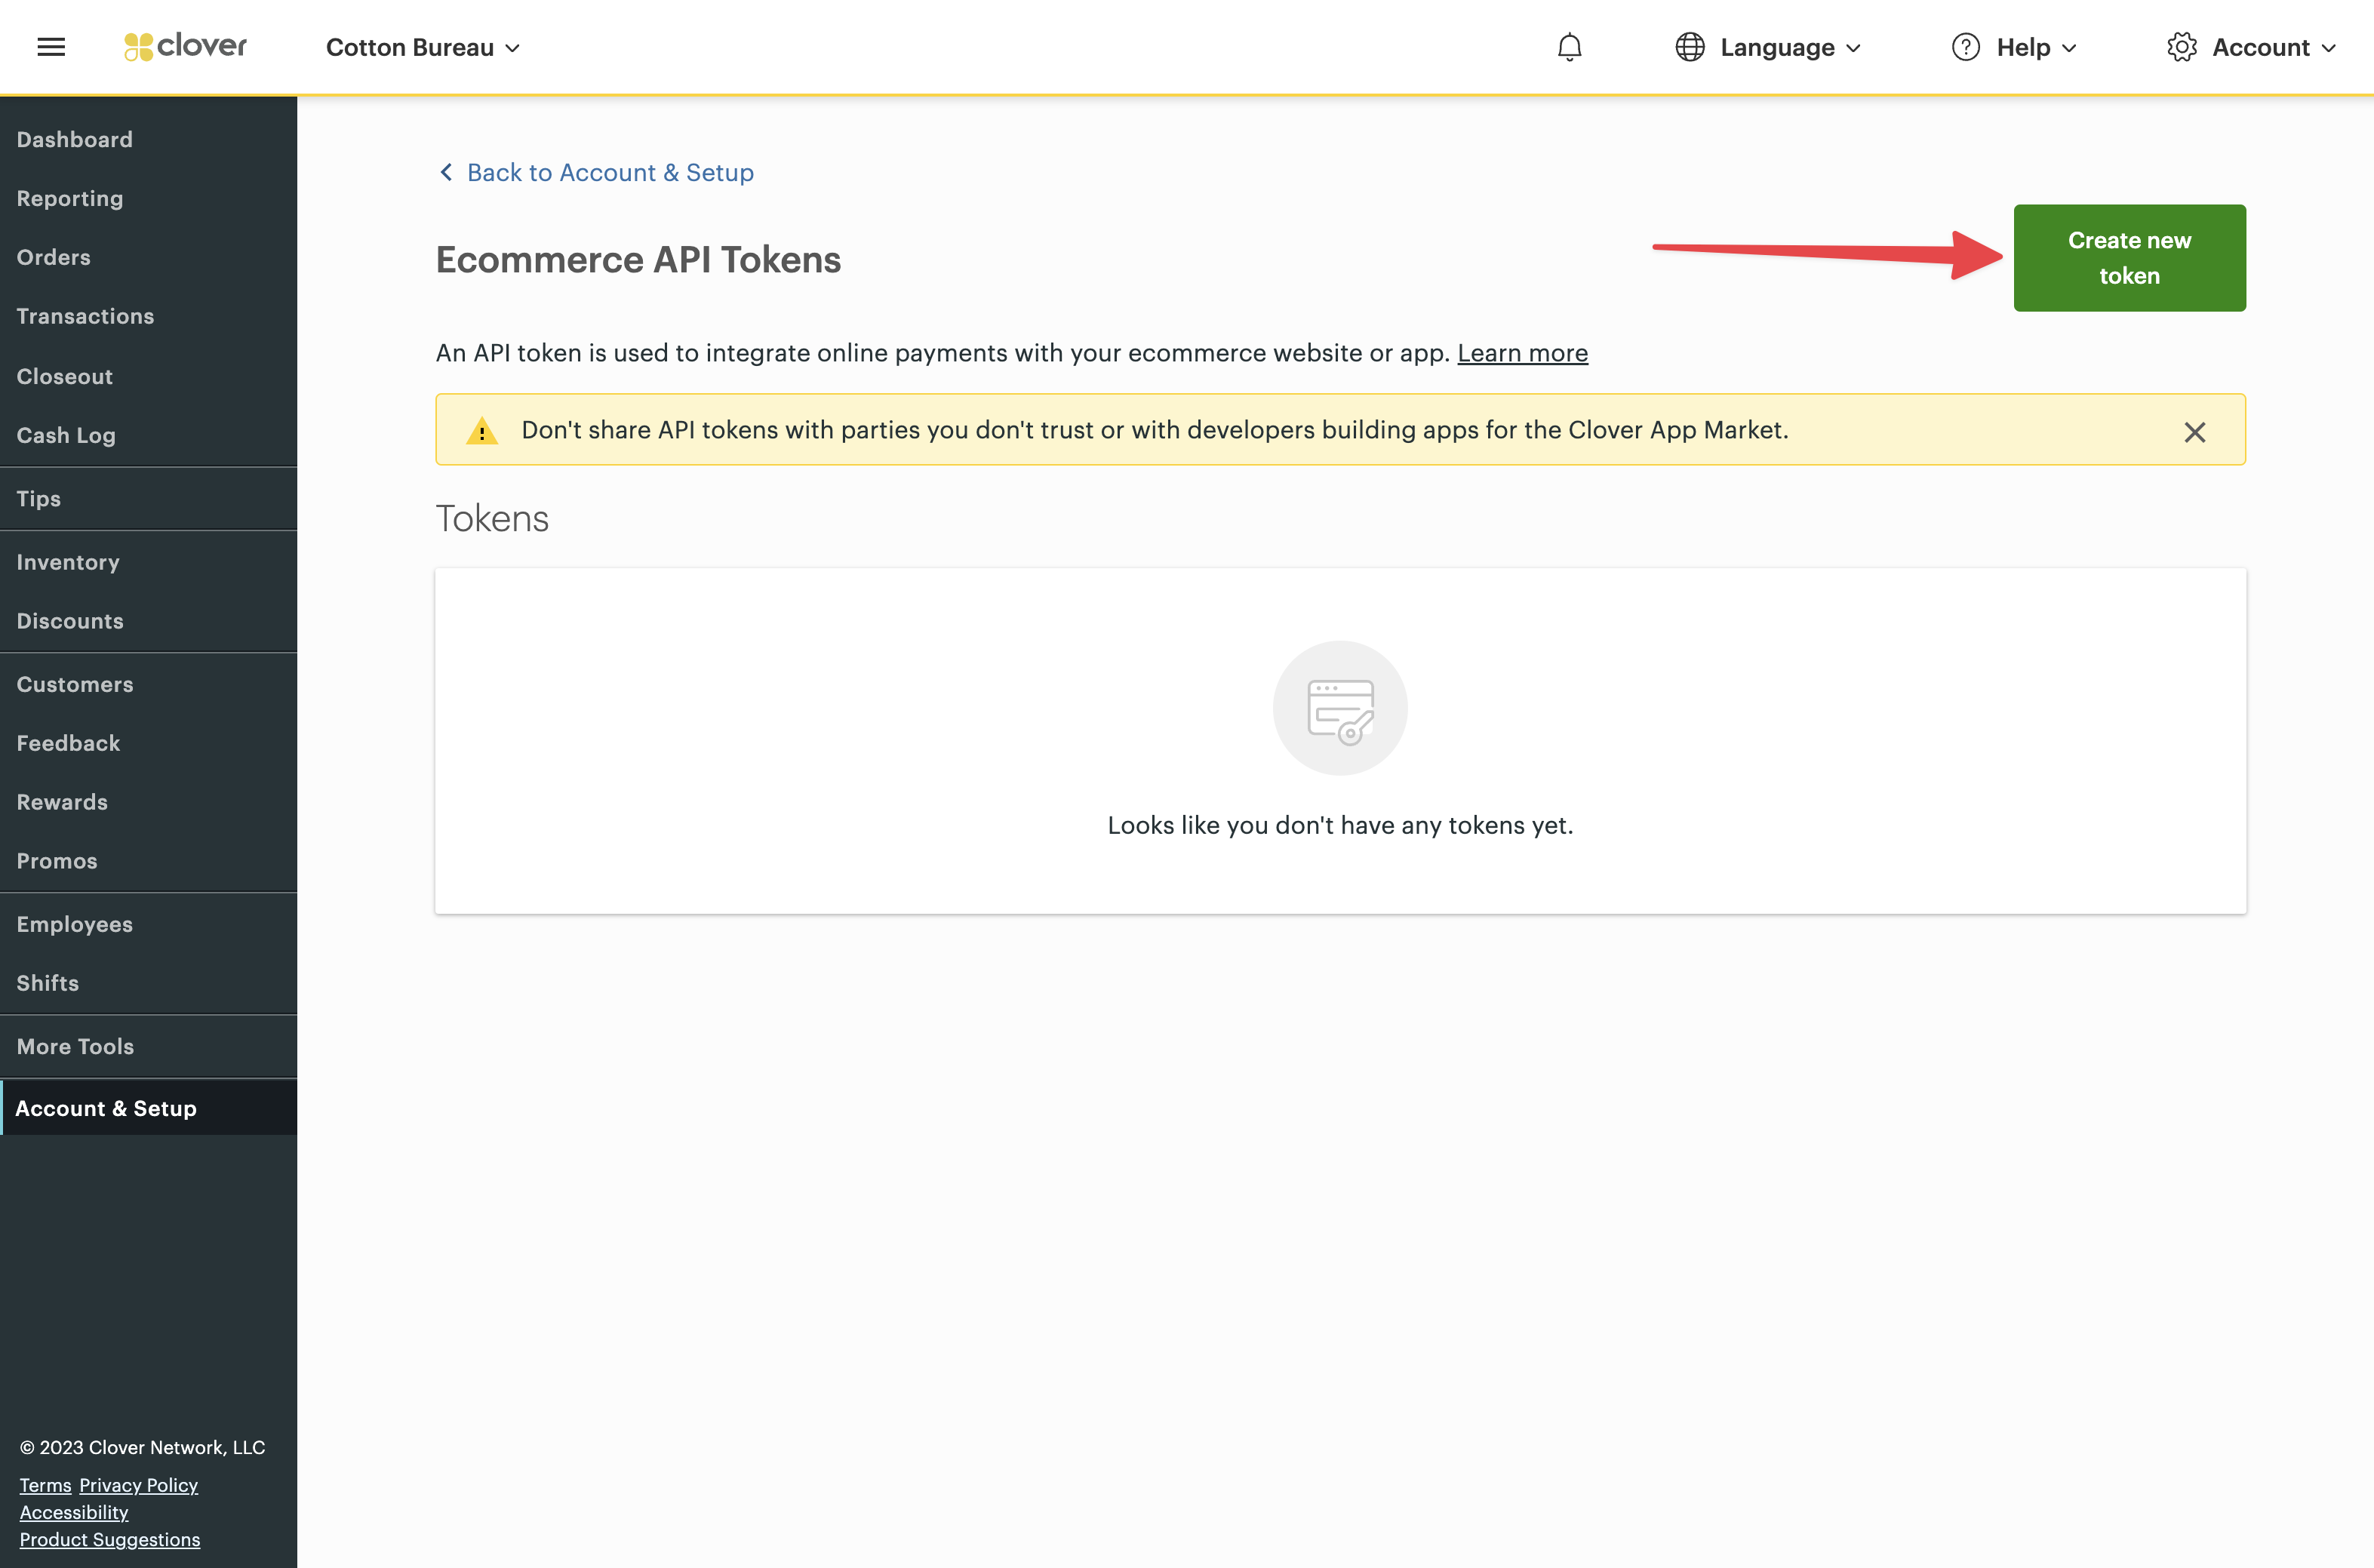Click the gear icon next to Account
The width and height of the screenshot is (2374, 1568).
click(x=2182, y=47)
